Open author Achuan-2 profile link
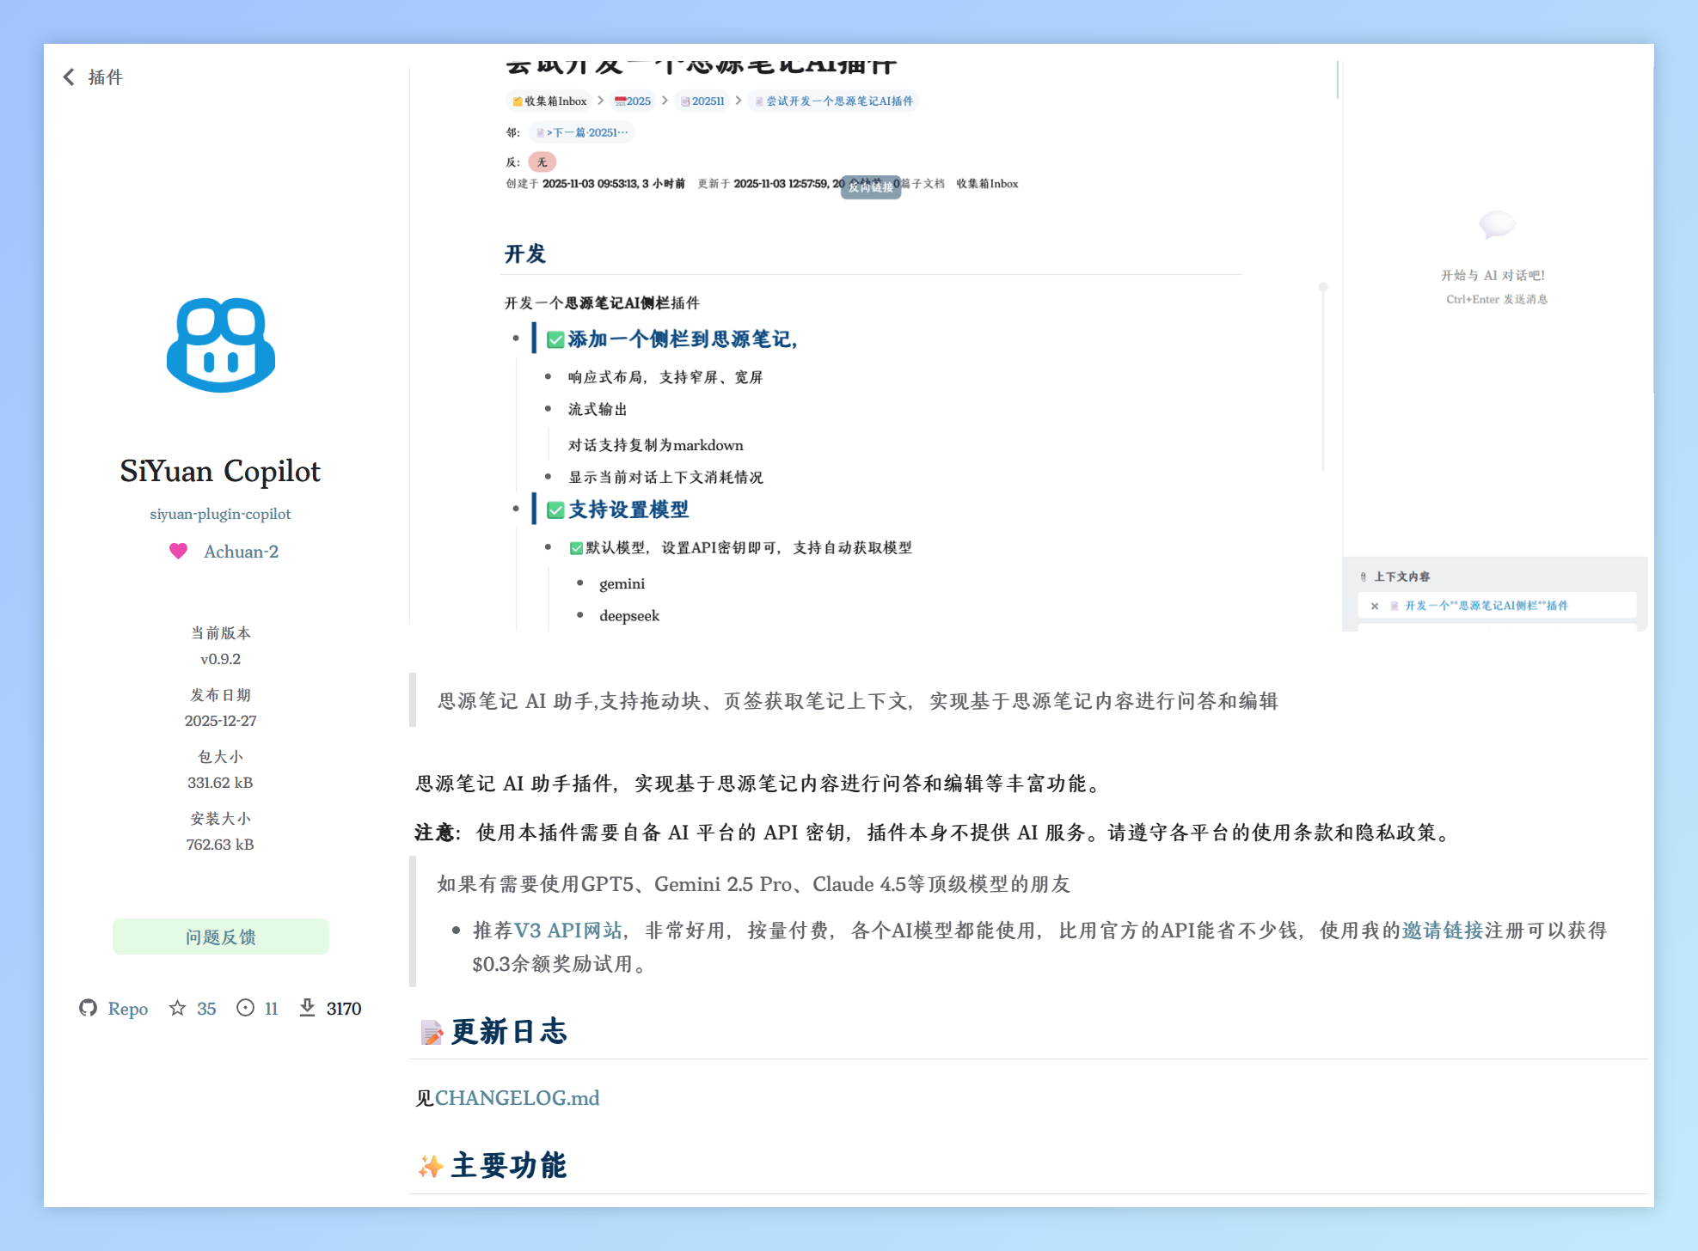 pyautogui.click(x=241, y=552)
